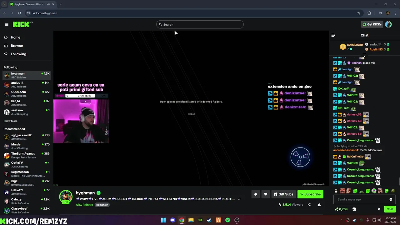The width and height of the screenshot is (400, 225).
Task: Open the hamburger sidebar menu
Action: [x=7, y=24]
